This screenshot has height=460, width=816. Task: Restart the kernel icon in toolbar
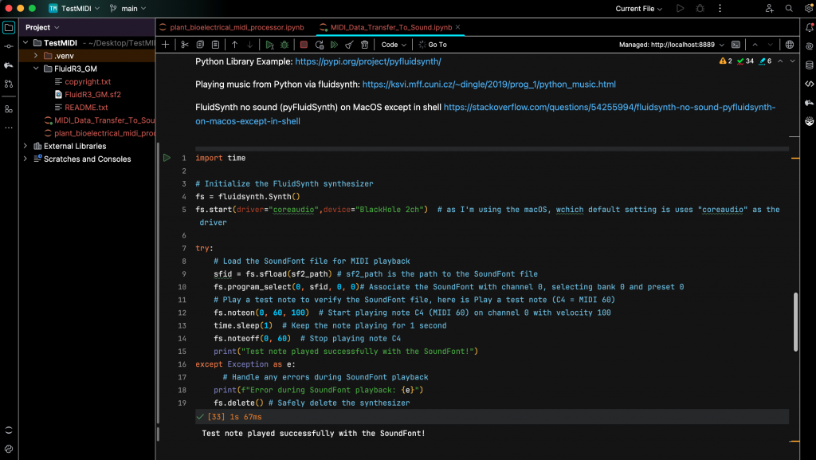pyautogui.click(x=320, y=45)
